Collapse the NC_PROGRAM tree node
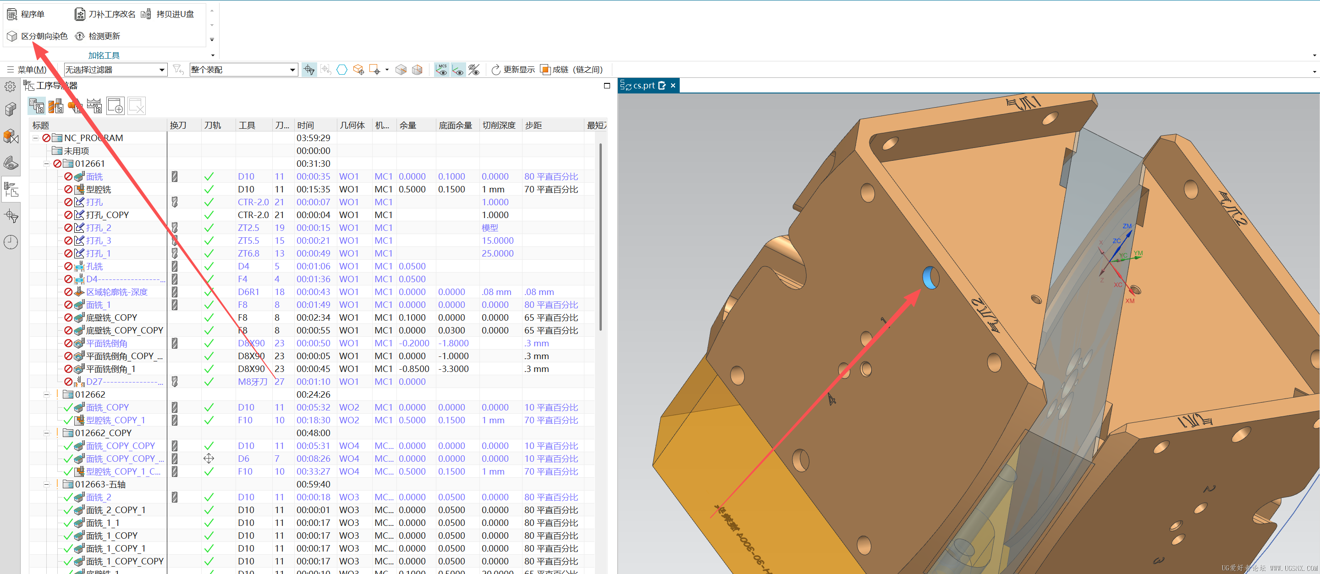 point(35,138)
